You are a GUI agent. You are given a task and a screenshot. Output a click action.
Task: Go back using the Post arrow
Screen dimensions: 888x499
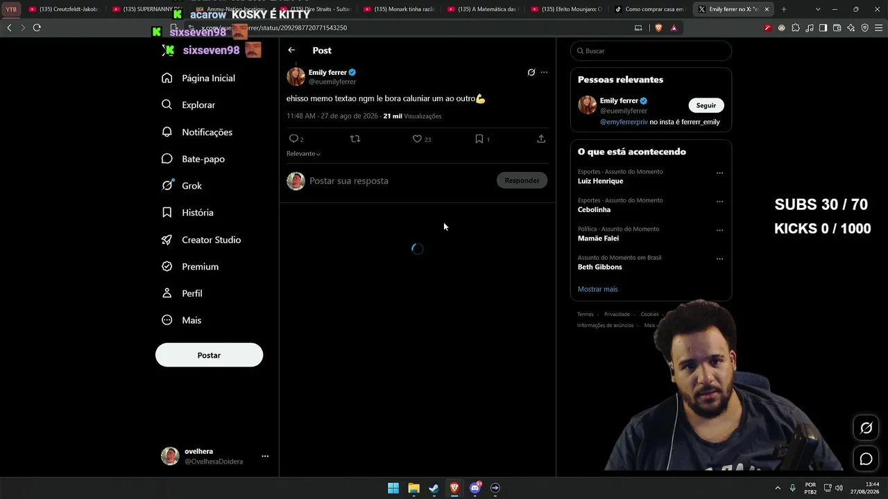click(291, 50)
